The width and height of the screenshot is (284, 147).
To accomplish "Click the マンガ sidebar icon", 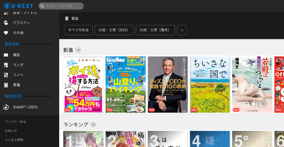I will tap(6, 65).
